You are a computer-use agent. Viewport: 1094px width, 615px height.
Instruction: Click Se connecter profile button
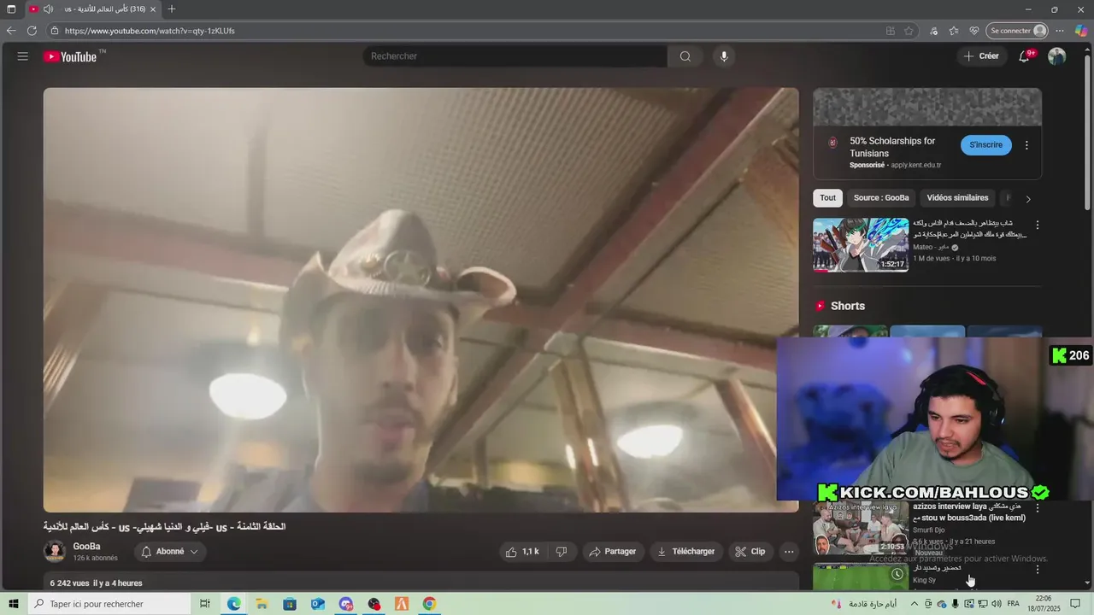1017,31
